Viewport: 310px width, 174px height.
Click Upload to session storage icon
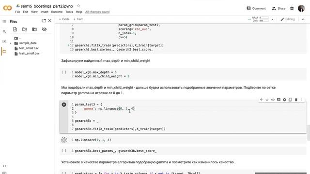click(x=15, y=29)
